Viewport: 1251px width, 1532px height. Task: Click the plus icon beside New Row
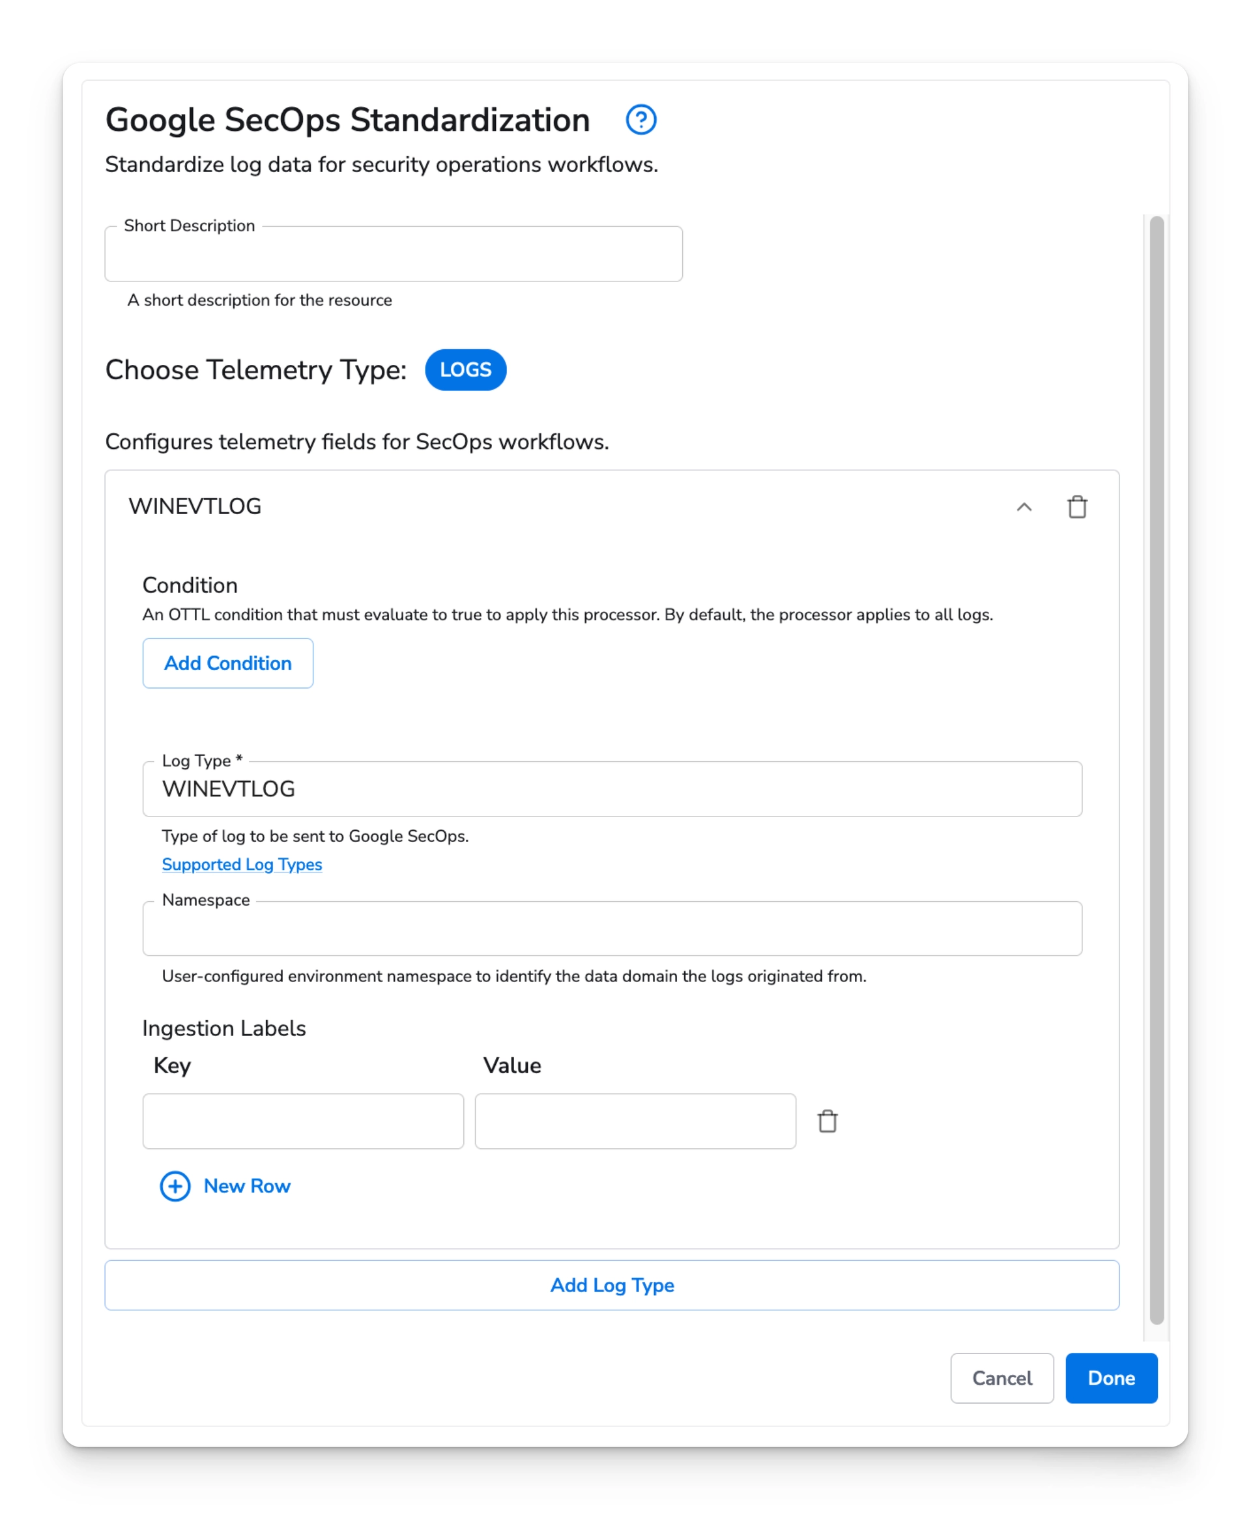click(175, 1185)
